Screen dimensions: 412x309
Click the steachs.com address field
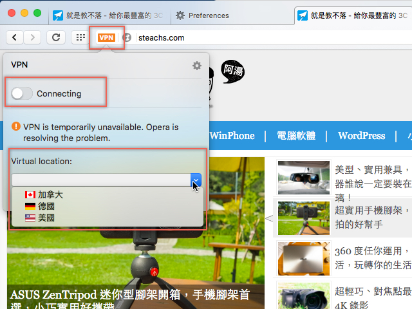pyautogui.click(x=273, y=37)
